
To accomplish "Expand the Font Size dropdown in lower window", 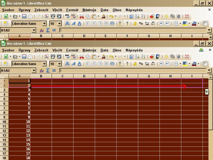I will 59,64.
